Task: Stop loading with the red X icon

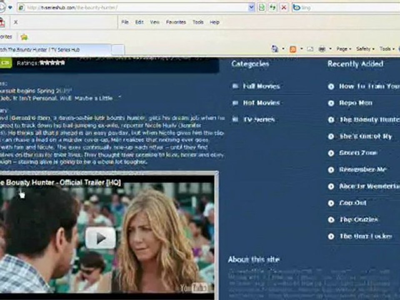Action: [284, 7]
